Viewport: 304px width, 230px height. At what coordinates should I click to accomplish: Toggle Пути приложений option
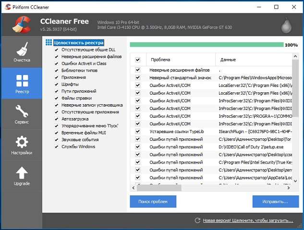pyautogui.click(x=56, y=91)
